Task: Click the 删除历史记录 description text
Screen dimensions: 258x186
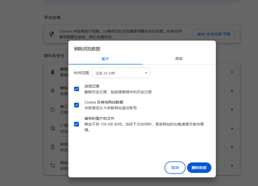Action: [118, 92]
